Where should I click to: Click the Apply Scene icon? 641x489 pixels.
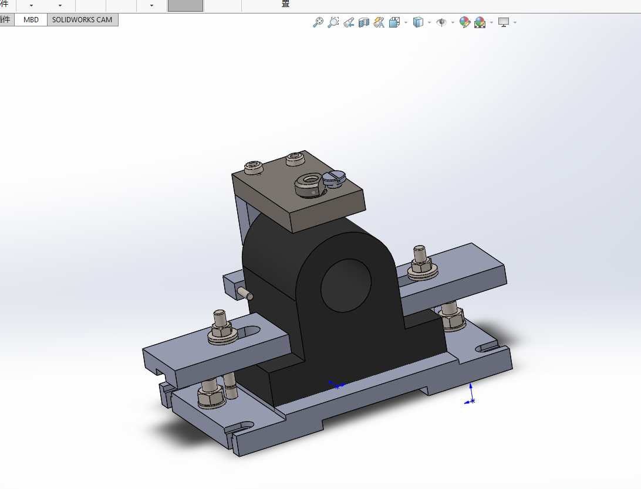(x=480, y=22)
